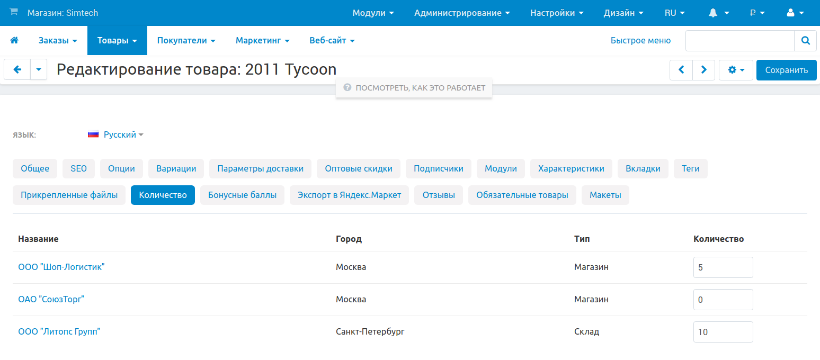Click the search magnifier button
The height and width of the screenshot is (360, 820).
pyautogui.click(x=805, y=40)
